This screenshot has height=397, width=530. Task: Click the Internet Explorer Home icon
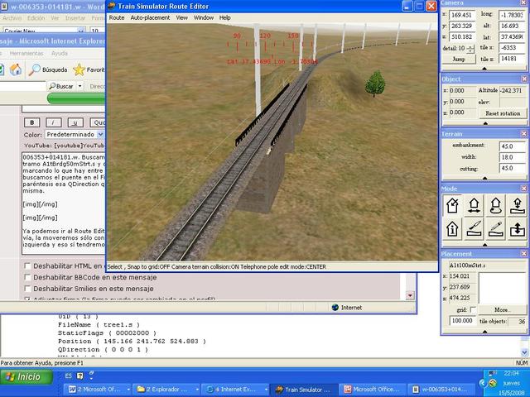point(14,70)
